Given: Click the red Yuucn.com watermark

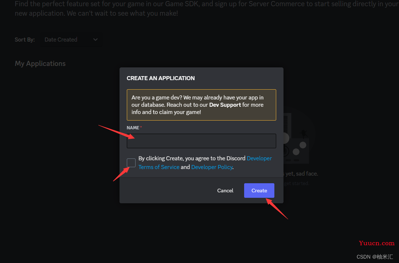Looking at the screenshot, I should click(377, 243).
